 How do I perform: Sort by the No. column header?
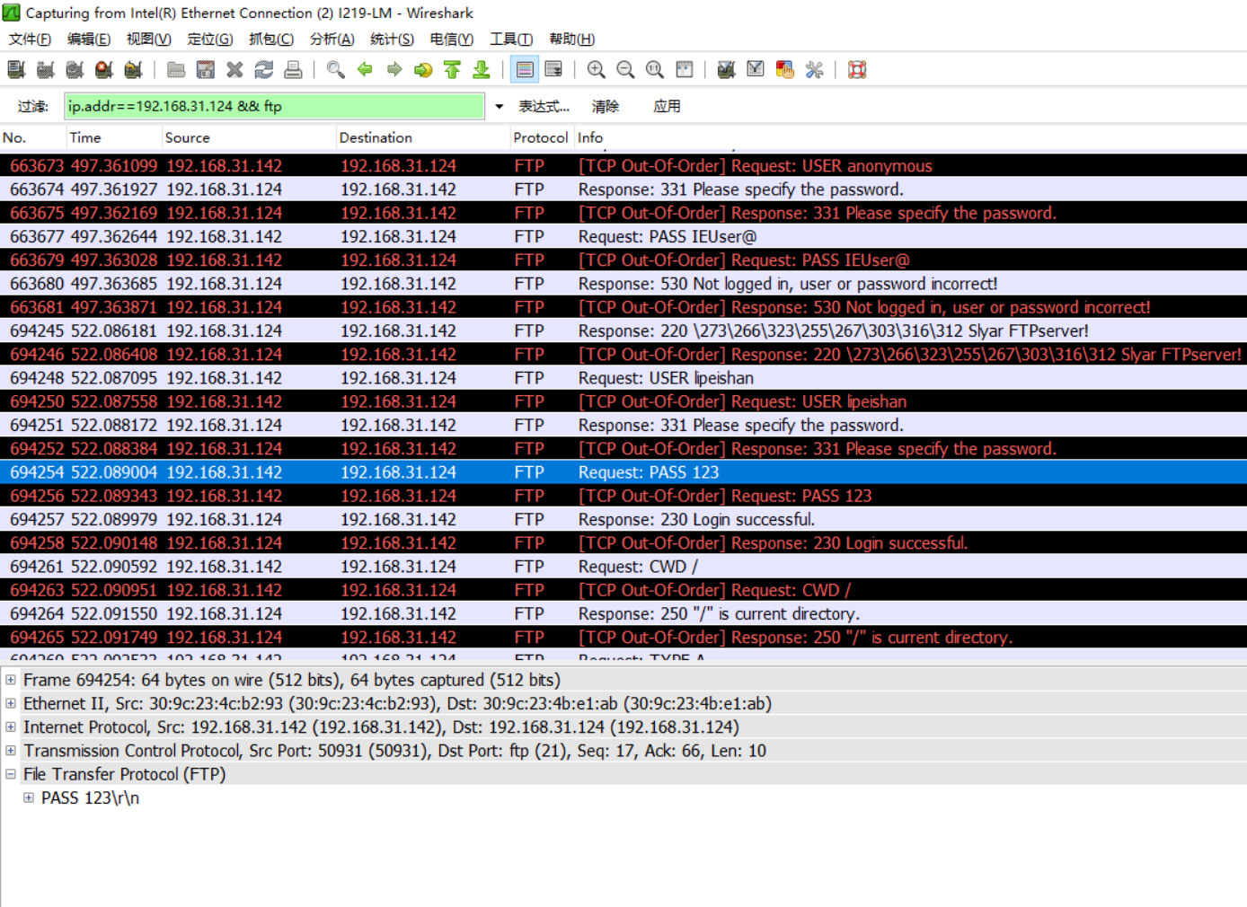point(33,137)
